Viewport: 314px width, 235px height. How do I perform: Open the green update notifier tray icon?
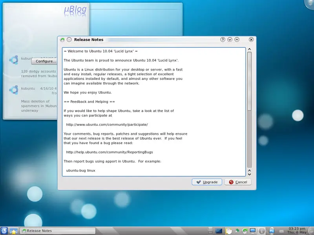[x=245, y=231]
